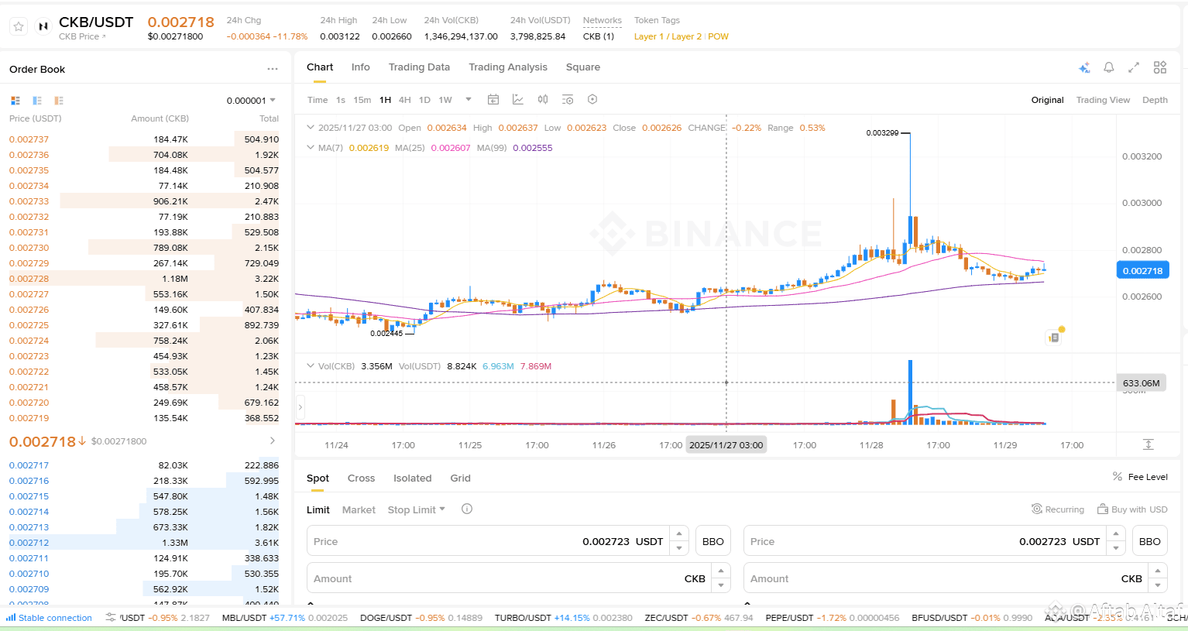1188x631 pixels.
Task: Set chart interval to 4H
Action: [405, 100]
